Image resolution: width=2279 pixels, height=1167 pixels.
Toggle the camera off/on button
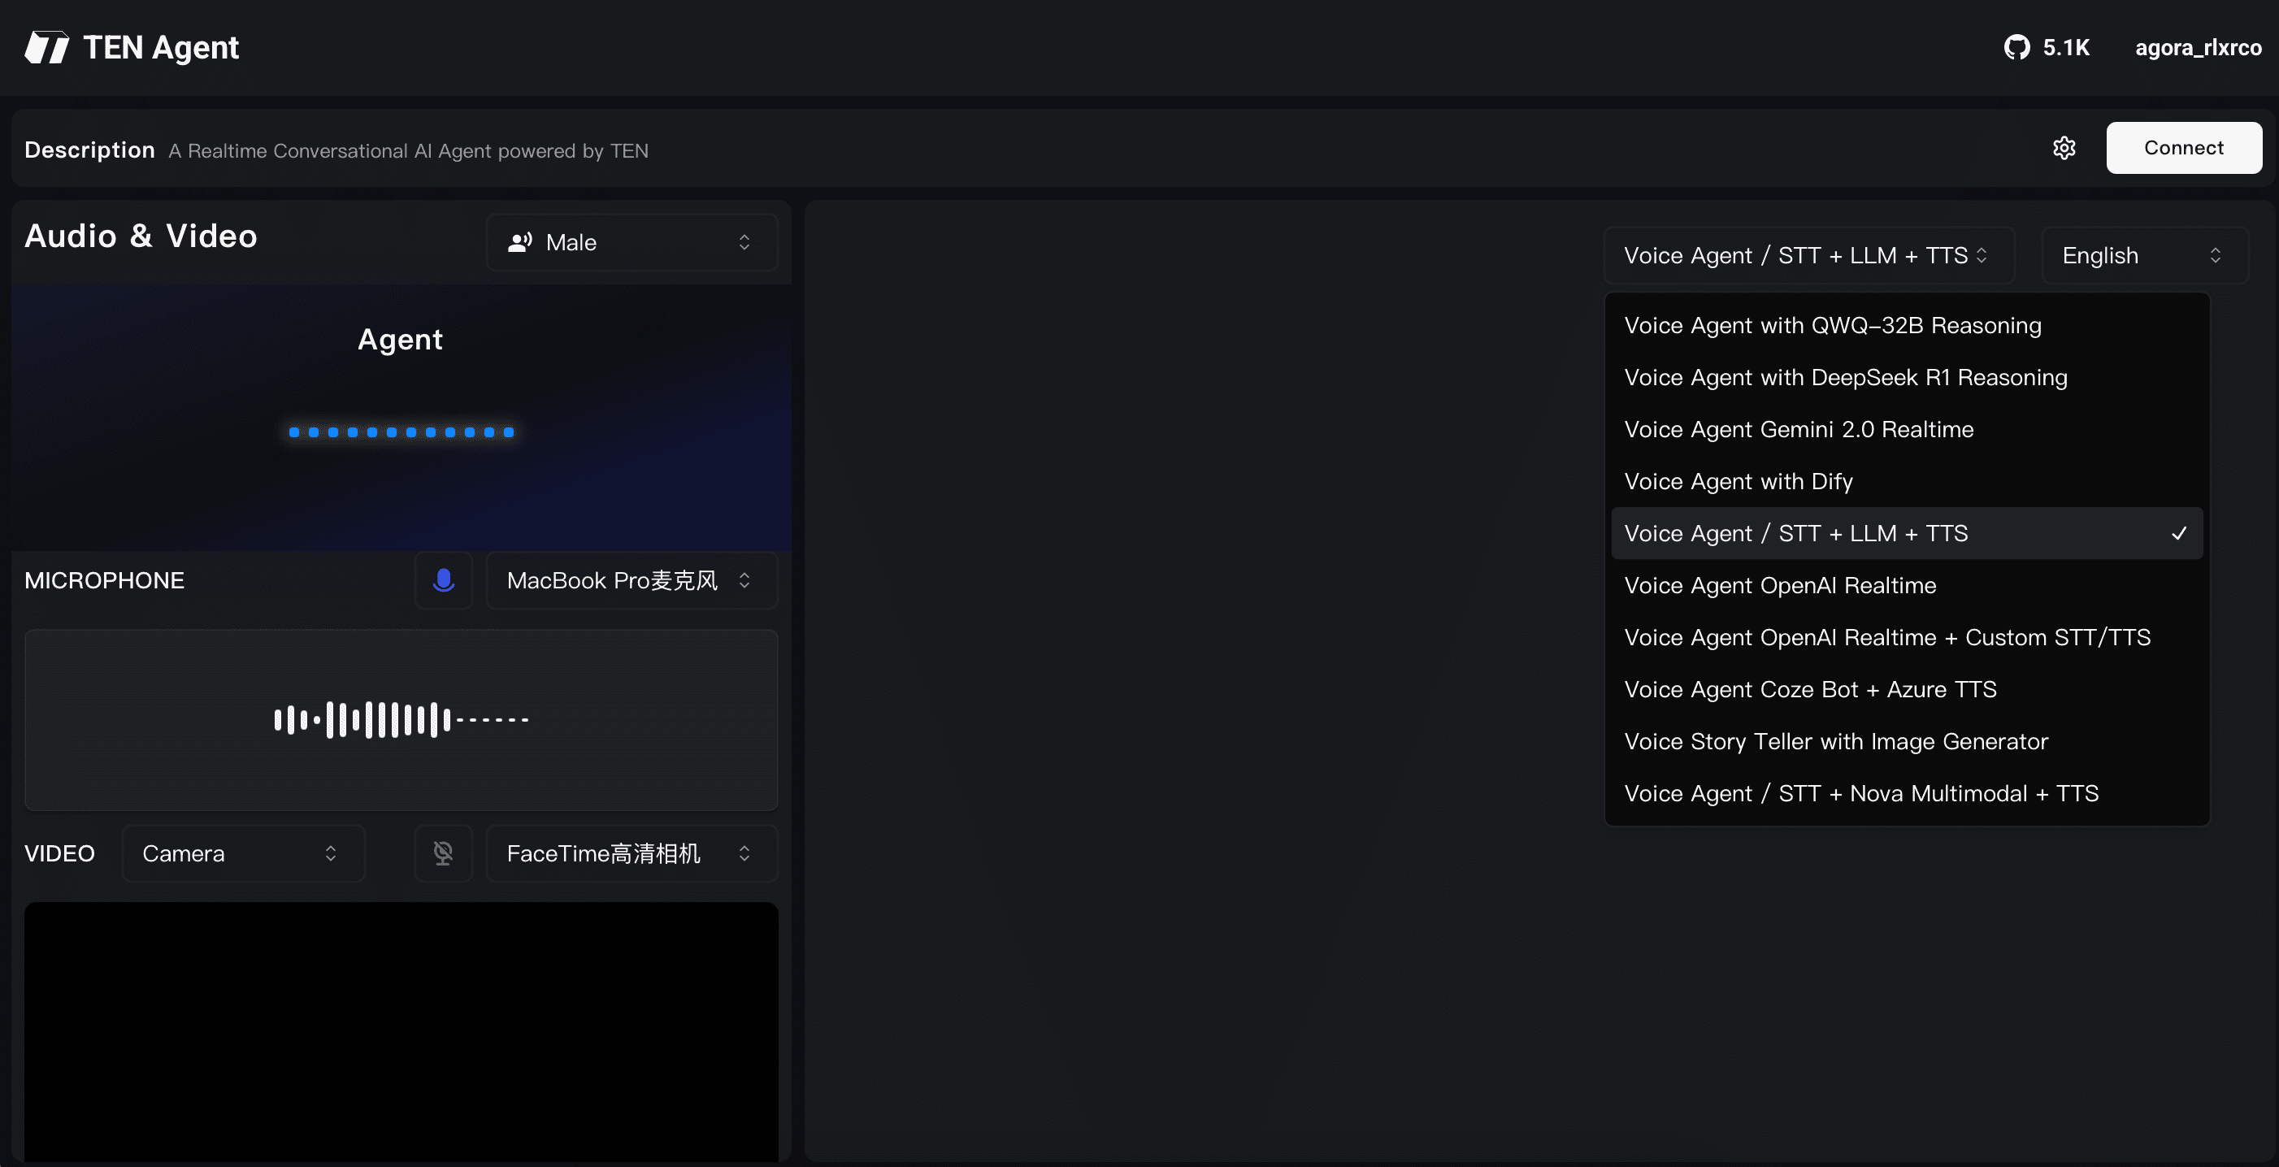[x=443, y=853]
